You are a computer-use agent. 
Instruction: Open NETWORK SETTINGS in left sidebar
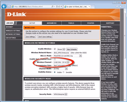coord(13,34)
